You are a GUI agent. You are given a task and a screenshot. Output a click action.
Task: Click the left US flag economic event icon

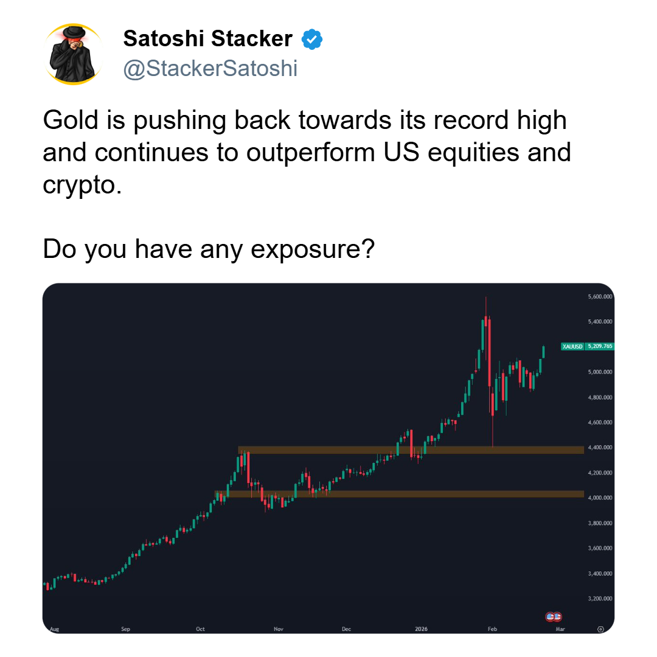[550, 616]
